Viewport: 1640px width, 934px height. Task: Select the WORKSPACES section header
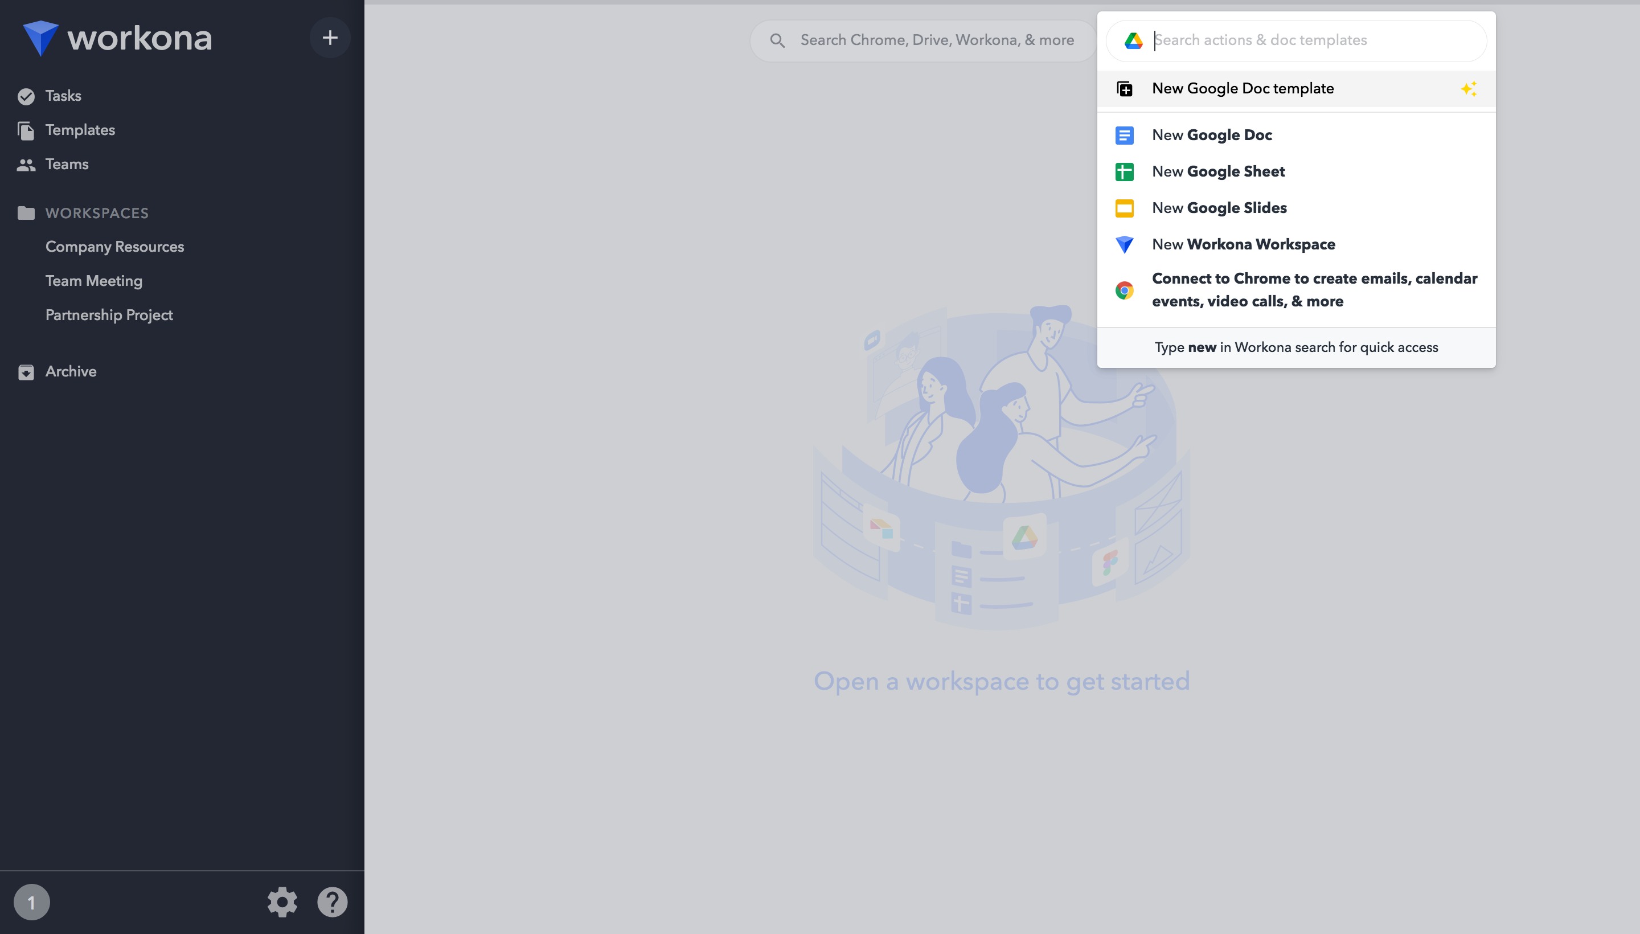click(97, 213)
